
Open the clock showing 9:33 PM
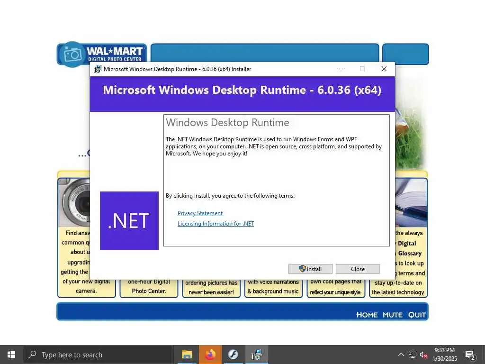pos(444,355)
